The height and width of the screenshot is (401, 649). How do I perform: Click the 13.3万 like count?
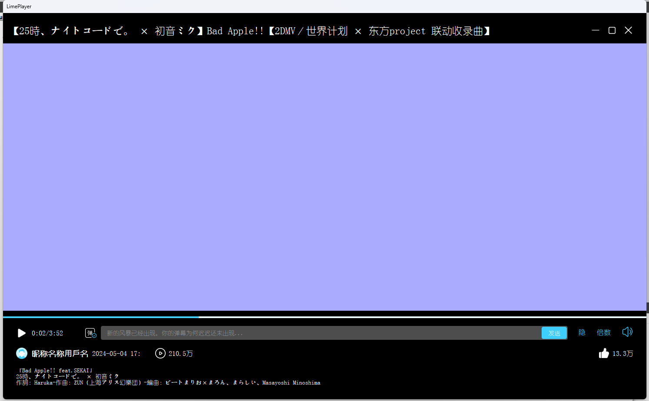pos(622,354)
